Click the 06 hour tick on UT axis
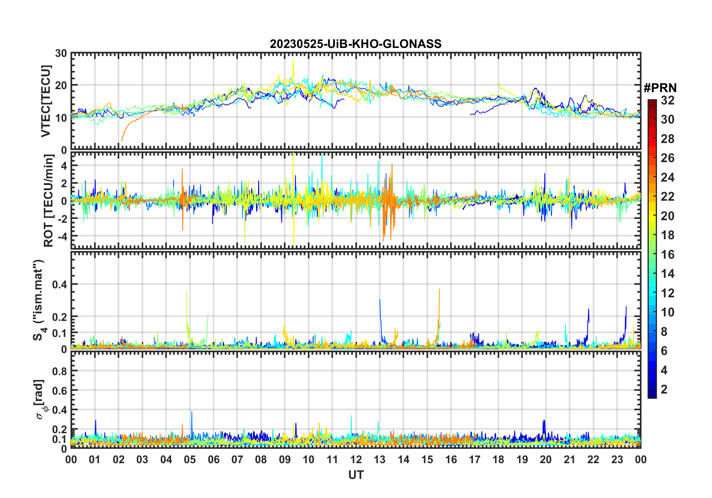 (x=213, y=459)
